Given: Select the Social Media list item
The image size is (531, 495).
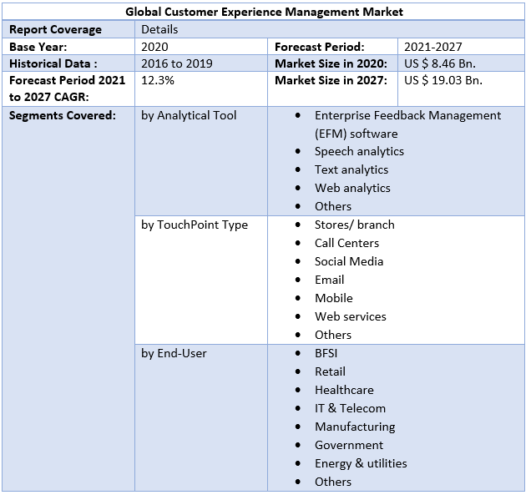Looking at the screenshot, I should (x=349, y=261).
